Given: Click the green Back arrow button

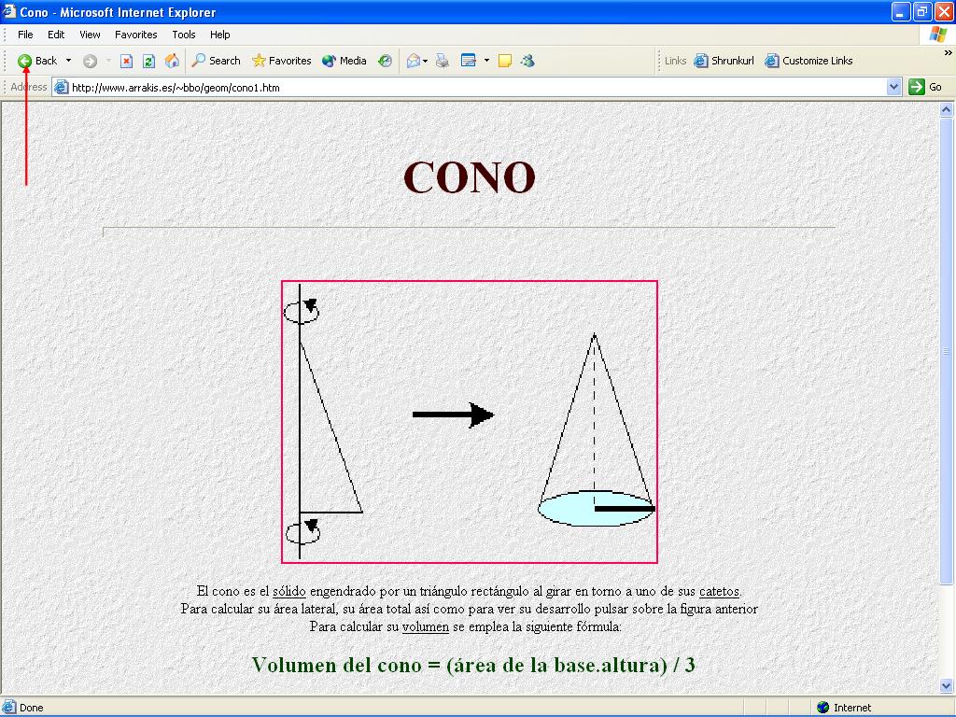Looking at the screenshot, I should (24, 61).
